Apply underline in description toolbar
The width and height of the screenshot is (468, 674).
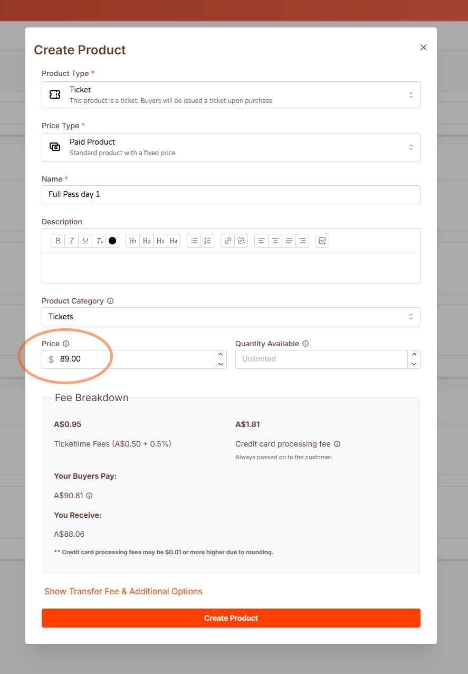pos(85,241)
